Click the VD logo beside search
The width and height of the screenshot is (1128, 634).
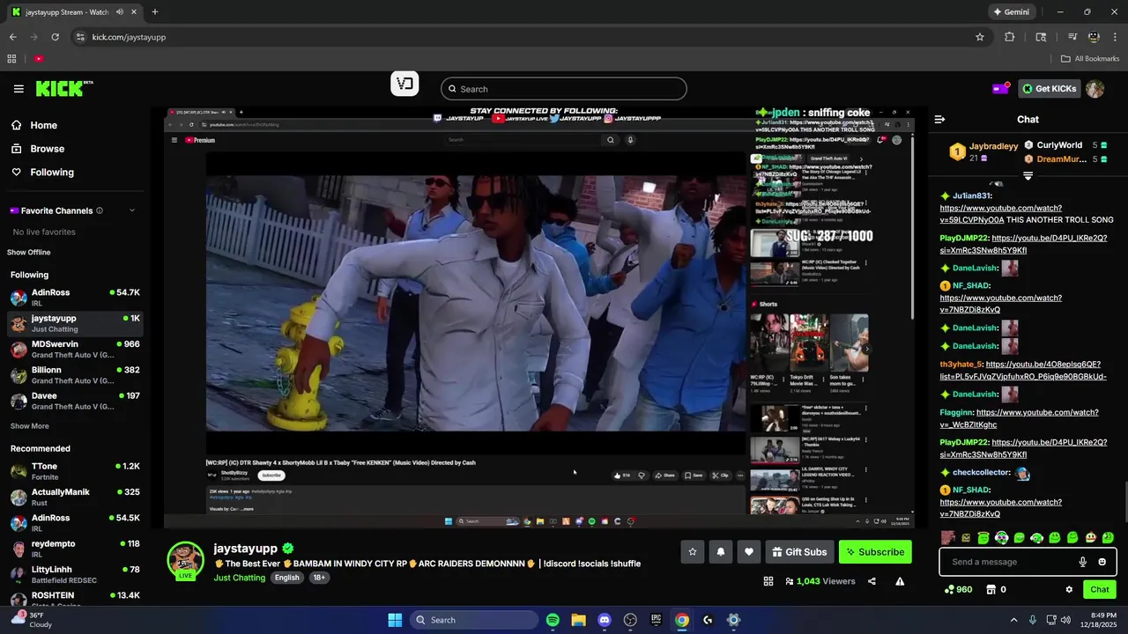pyautogui.click(x=404, y=84)
